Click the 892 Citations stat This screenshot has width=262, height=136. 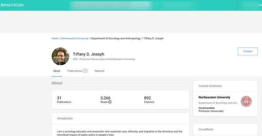(149, 100)
